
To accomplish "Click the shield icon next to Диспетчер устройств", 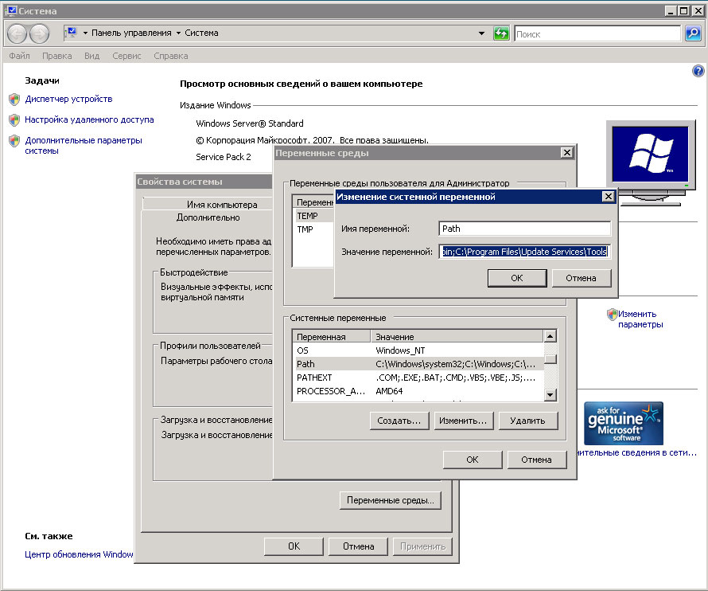I will (x=14, y=100).
